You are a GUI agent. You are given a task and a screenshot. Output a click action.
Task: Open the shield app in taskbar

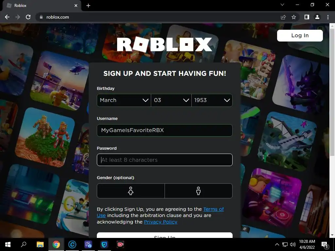tap(104, 244)
